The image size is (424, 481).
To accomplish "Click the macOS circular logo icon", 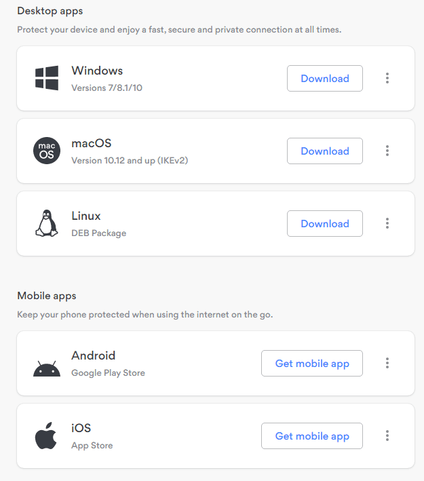I will click(x=47, y=151).
